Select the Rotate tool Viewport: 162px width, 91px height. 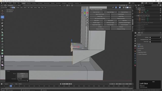pyautogui.click(x=2, y=20)
